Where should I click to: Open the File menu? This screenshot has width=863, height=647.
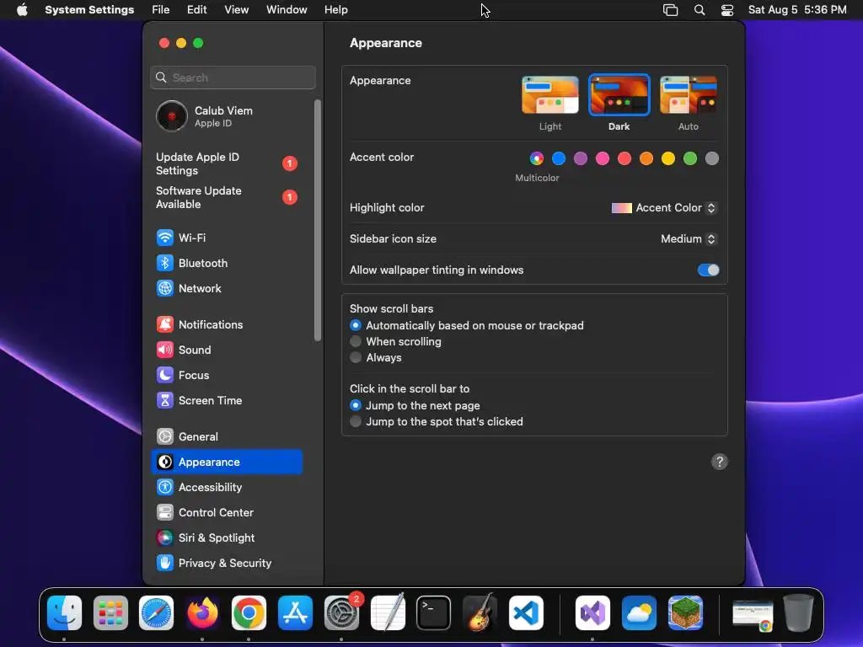point(161,10)
